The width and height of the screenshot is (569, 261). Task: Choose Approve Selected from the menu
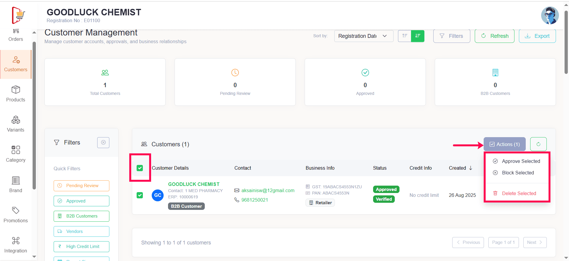[x=521, y=161]
